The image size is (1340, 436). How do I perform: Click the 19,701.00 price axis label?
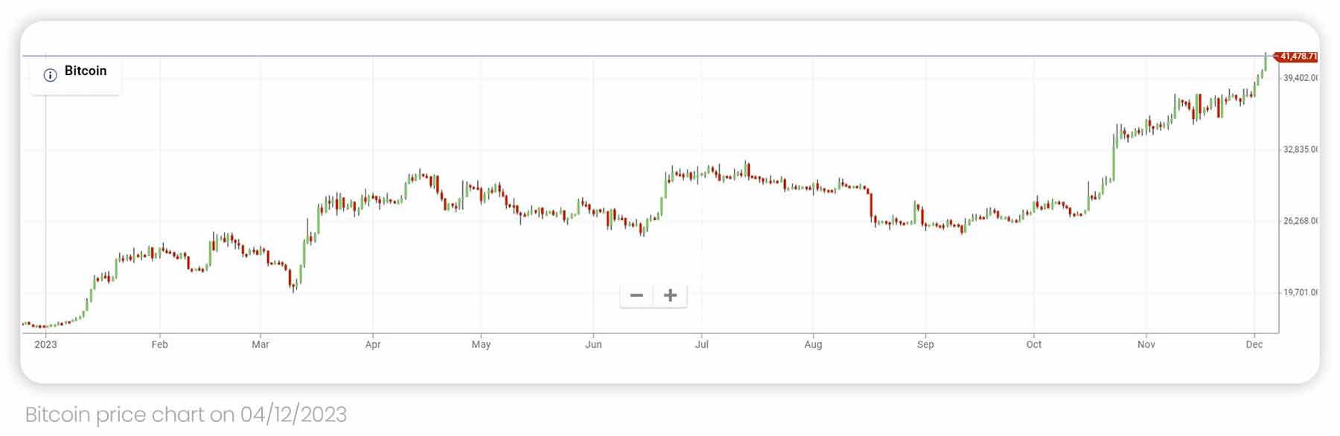pos(1301,294)
